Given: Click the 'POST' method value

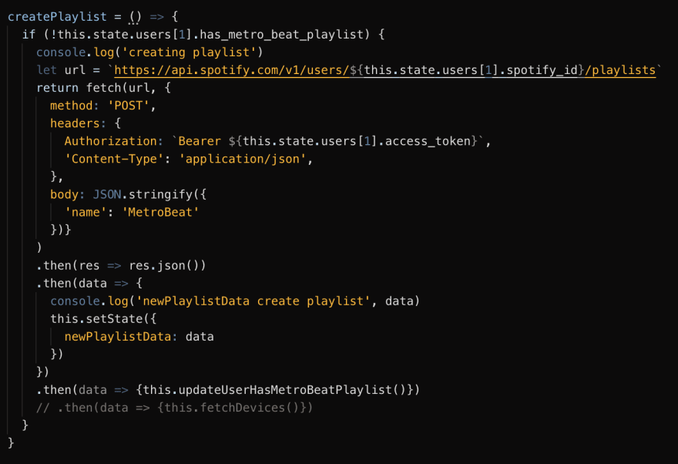Looking at the screenshot, I should 129,106.
